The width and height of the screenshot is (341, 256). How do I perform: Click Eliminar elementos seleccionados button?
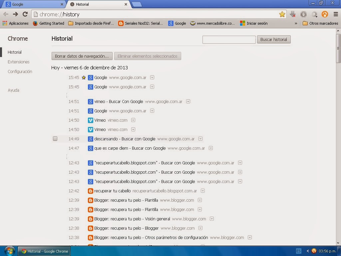pos(148,56)
